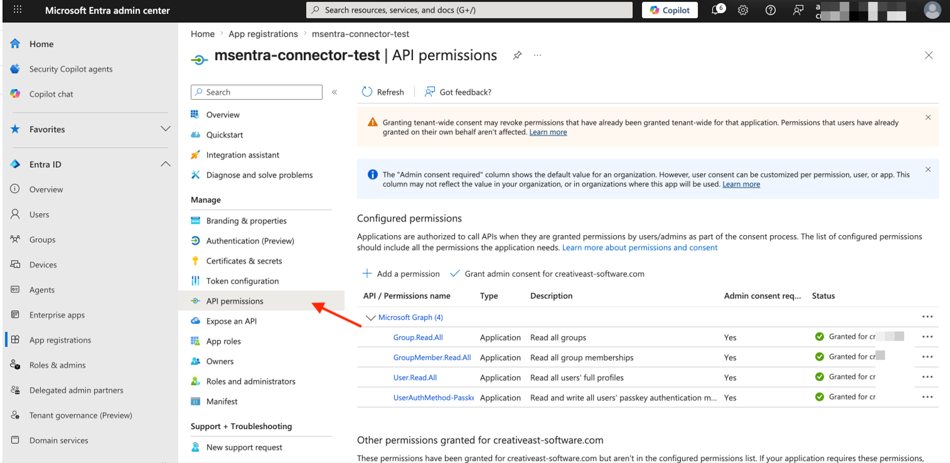The image size is (950, 463).
Task: Click the Copilot button in top bar
Action: (669, 10)
